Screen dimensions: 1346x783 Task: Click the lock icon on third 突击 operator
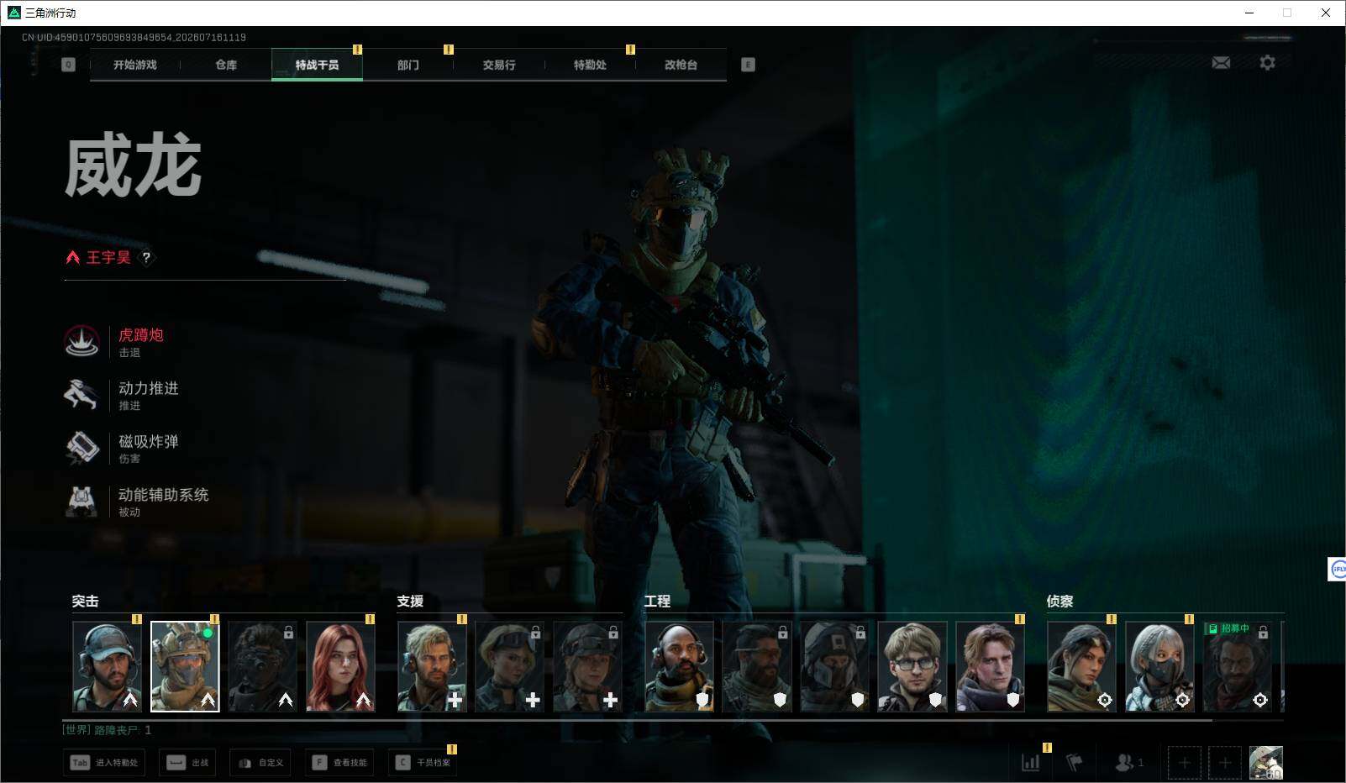pyautogui.click(x=288, y=632)
